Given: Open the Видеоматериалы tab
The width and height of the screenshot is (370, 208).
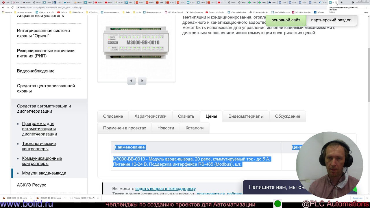Looking at the screenshot, I should [x=246, y=116].
